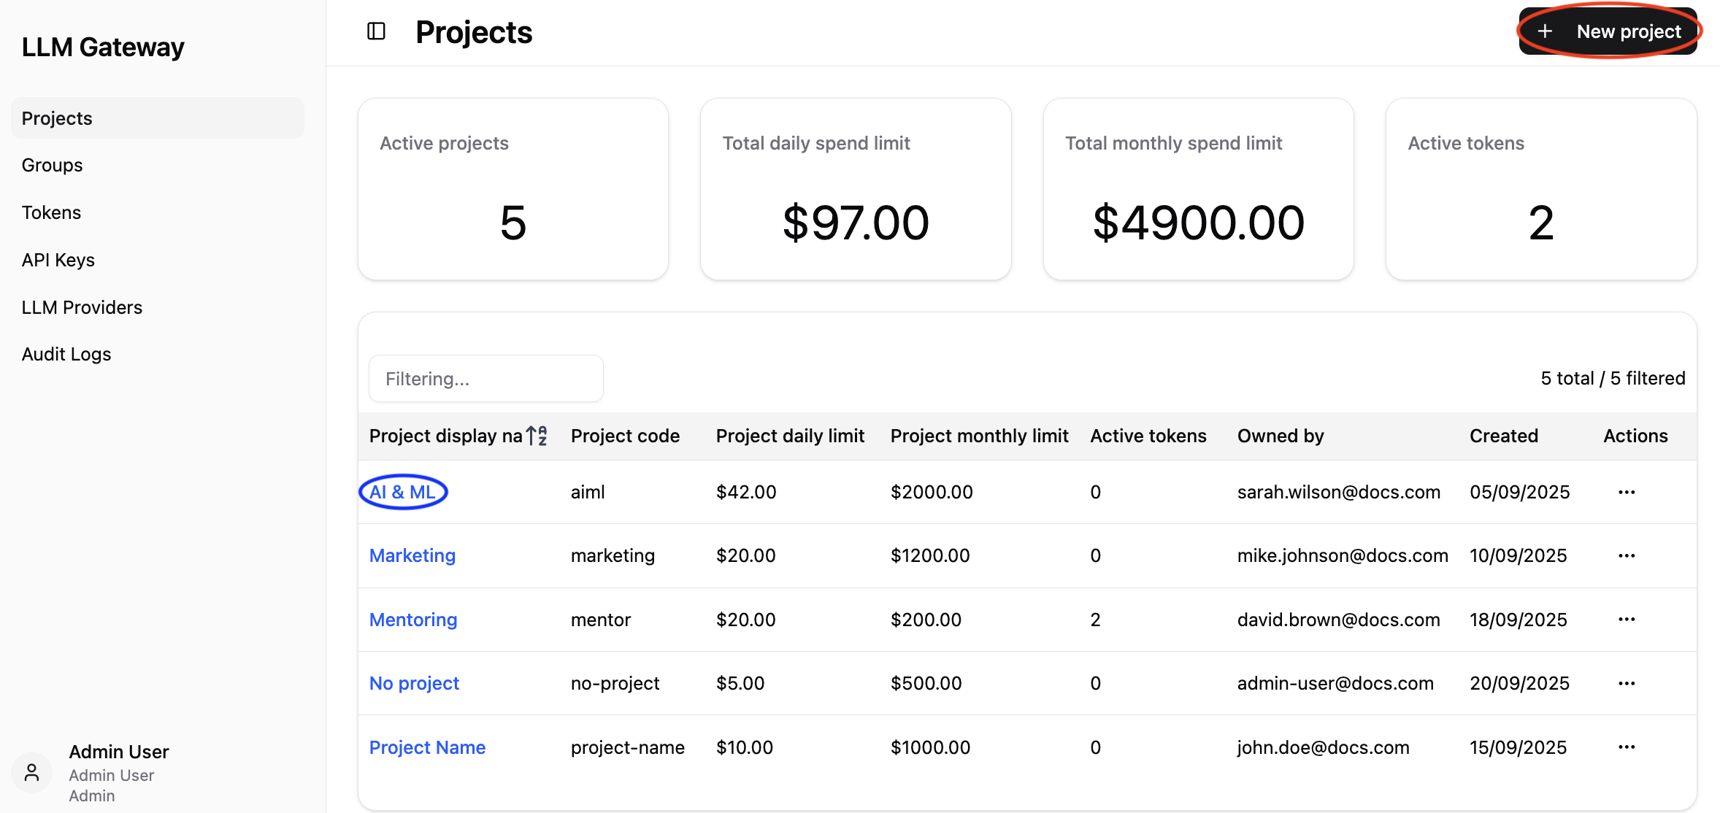The width and height of the screenshot is (1720, 813).
Task: Open the No project link
Action: click(x=414, y=683)
